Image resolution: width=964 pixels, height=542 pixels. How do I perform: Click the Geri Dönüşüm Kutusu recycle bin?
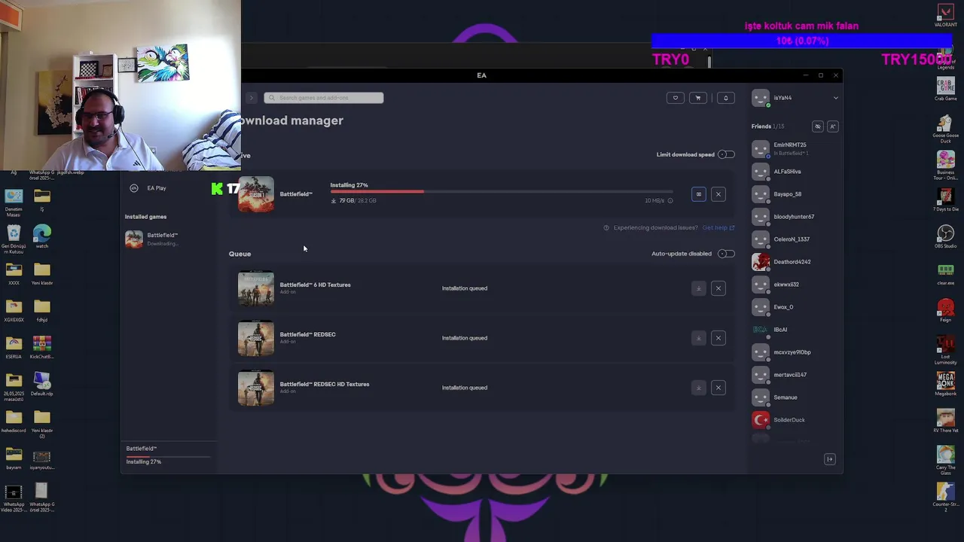pyautogui.click(x=14, y=239)
